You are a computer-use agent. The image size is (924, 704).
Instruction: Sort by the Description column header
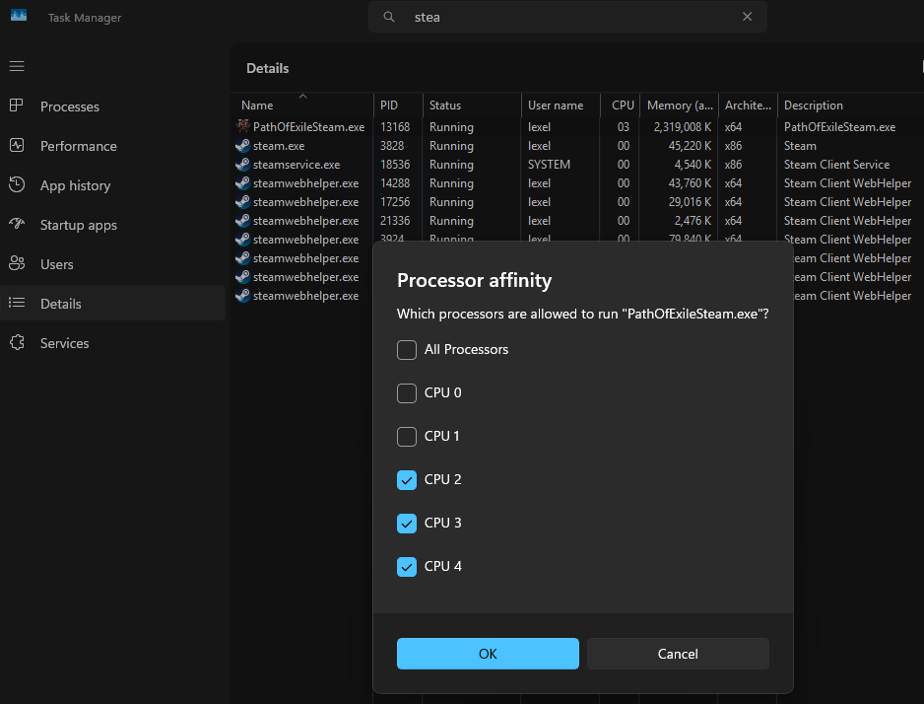tap(850, 105)
